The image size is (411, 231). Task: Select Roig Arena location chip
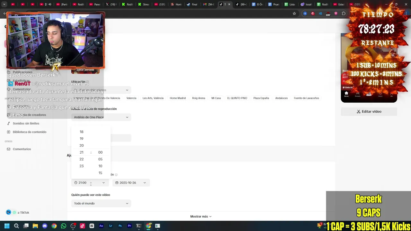pyautogui.click(x=198, y=98)
